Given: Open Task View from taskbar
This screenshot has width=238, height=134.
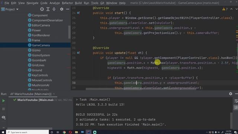Looking at the screenshot, I should pos(58,132).
